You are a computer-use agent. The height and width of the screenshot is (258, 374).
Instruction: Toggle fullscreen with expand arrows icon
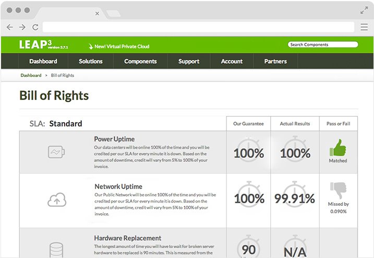click(364, 10)
